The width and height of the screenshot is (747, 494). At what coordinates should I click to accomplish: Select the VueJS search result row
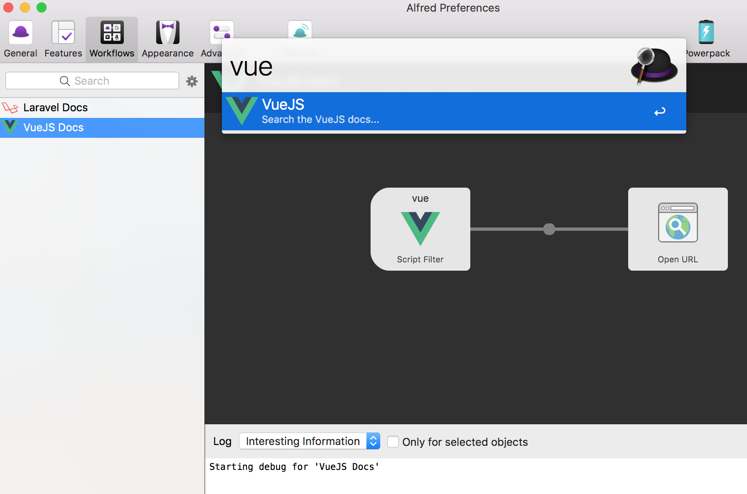click(x=454, y=111)
